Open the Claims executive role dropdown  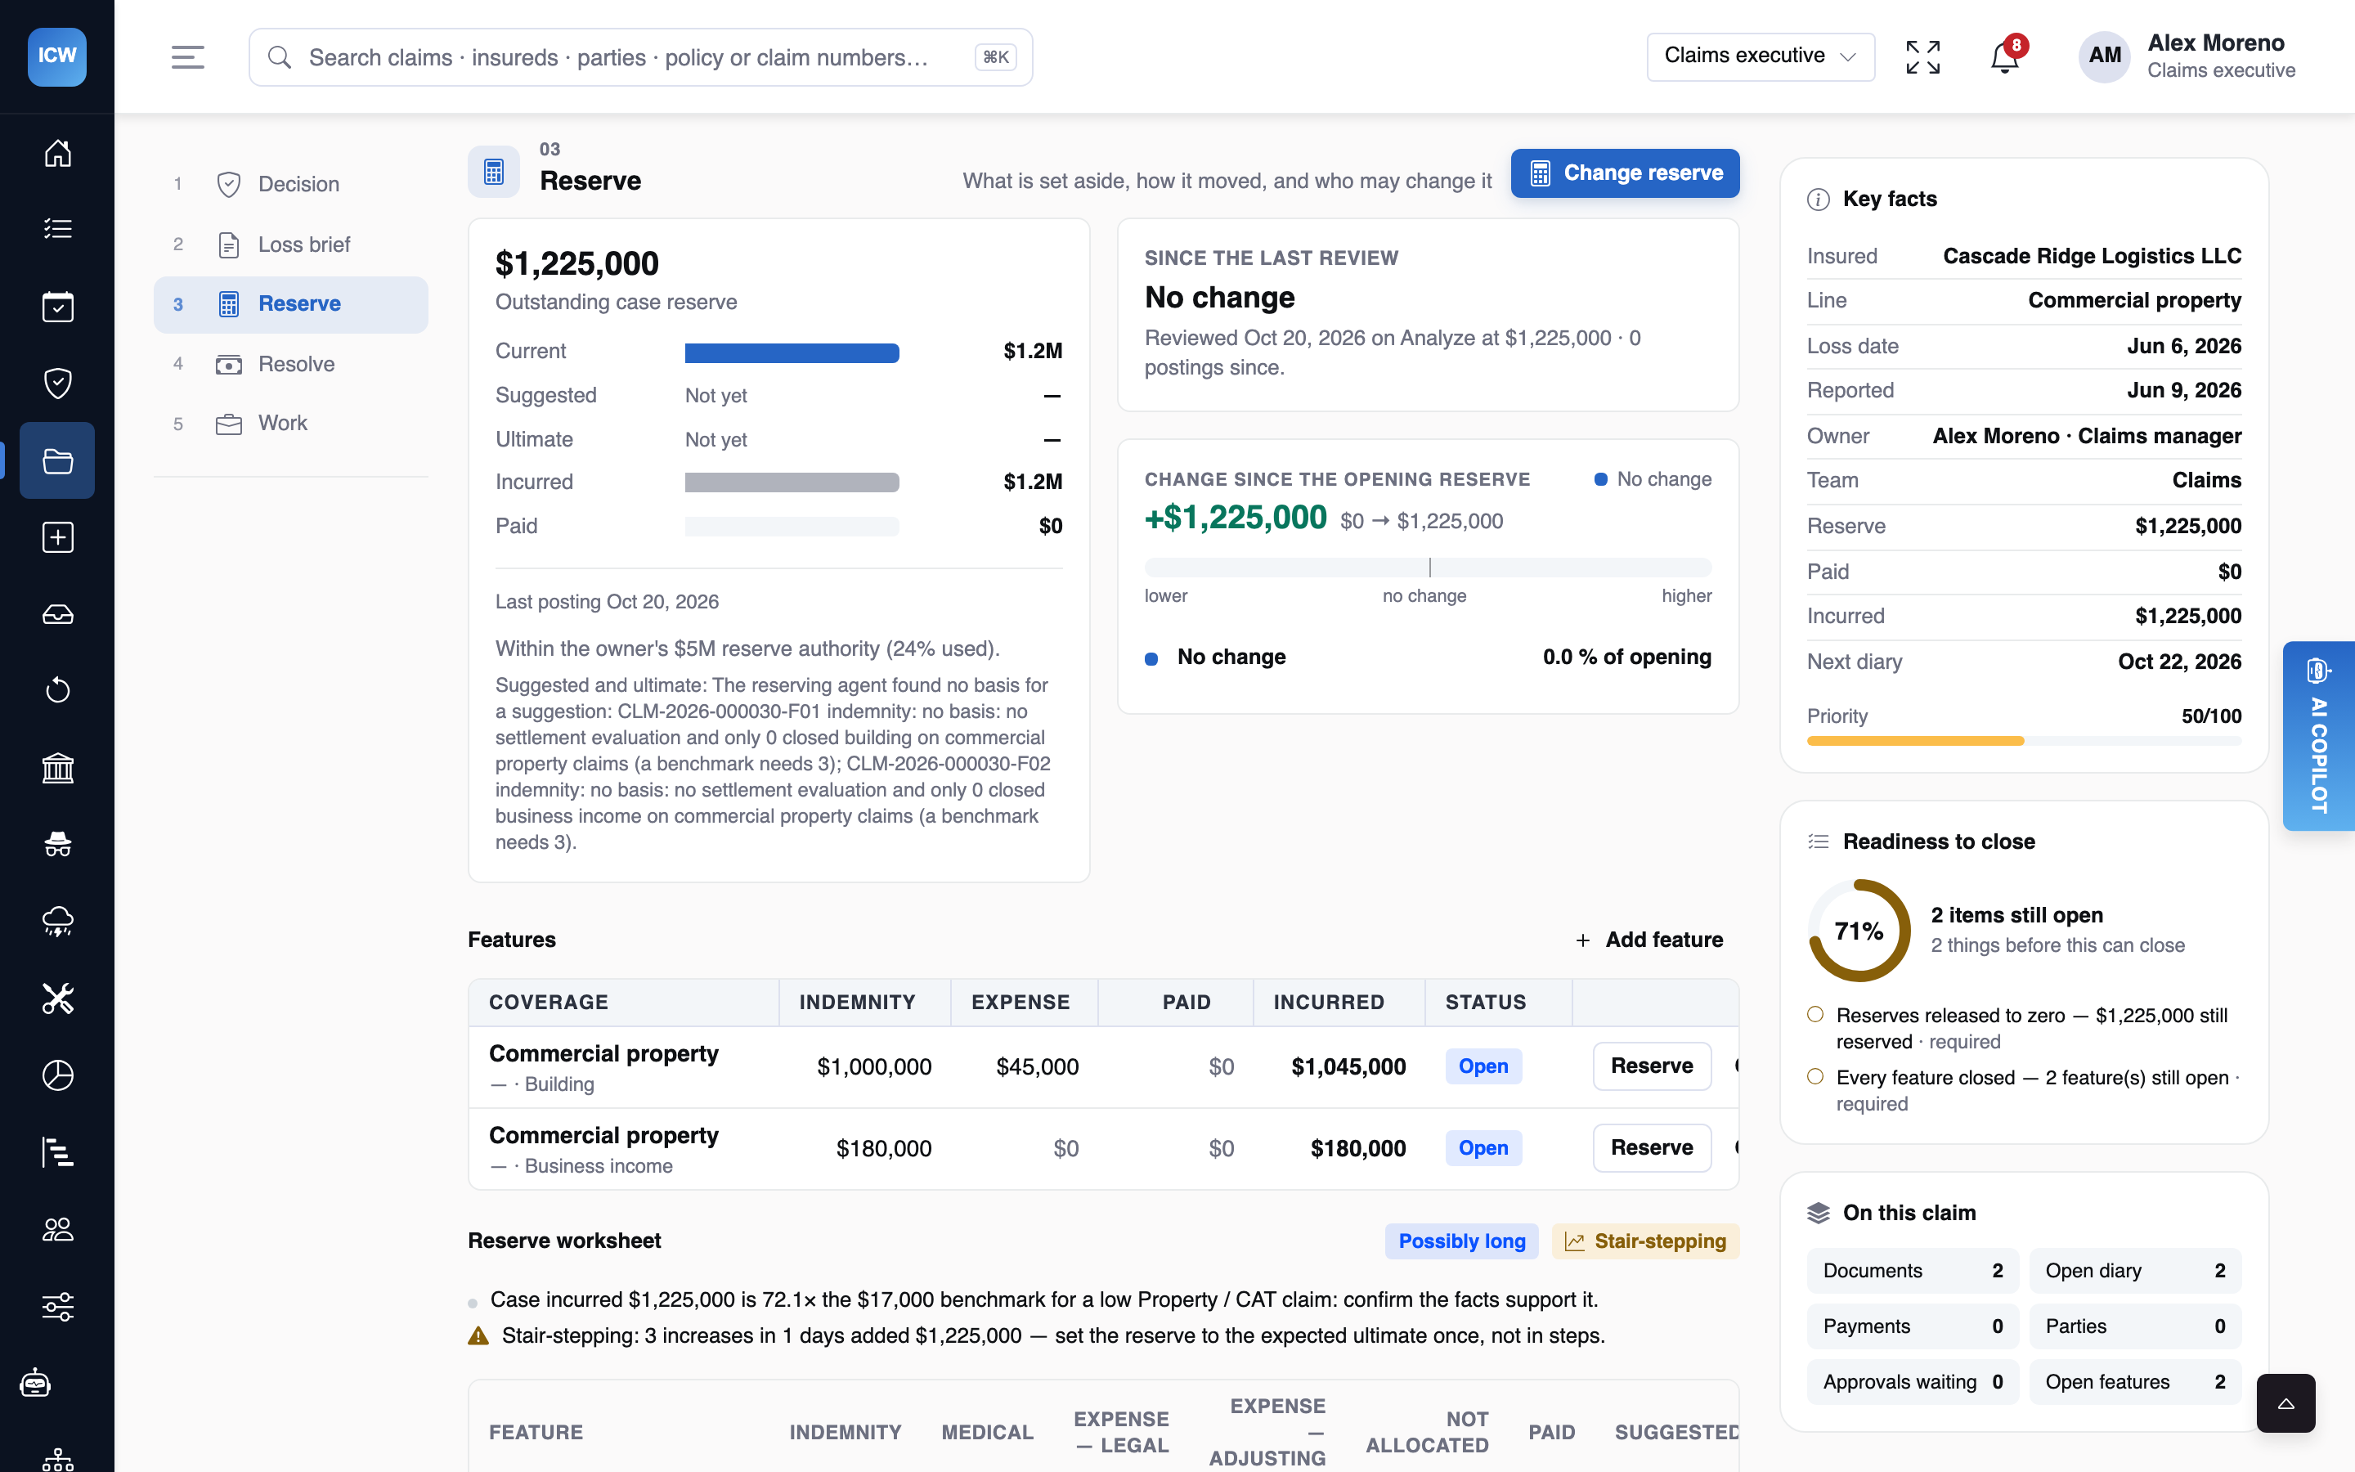(x=1761, y=56)
